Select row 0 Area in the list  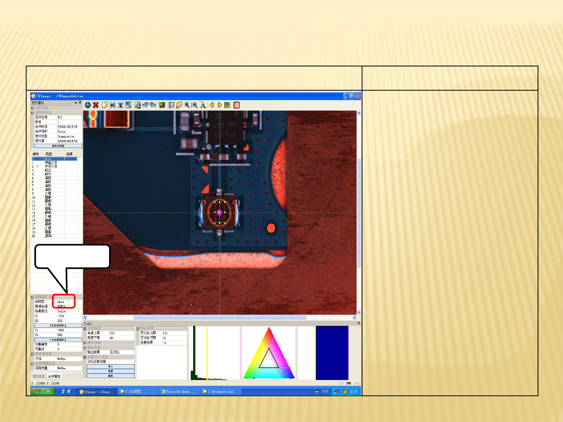(54, 159)
